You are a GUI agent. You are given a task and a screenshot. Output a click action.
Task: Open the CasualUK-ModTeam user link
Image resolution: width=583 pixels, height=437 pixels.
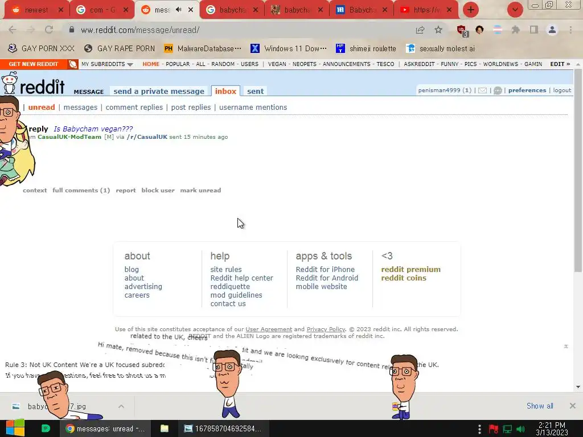tap(69, 137)
